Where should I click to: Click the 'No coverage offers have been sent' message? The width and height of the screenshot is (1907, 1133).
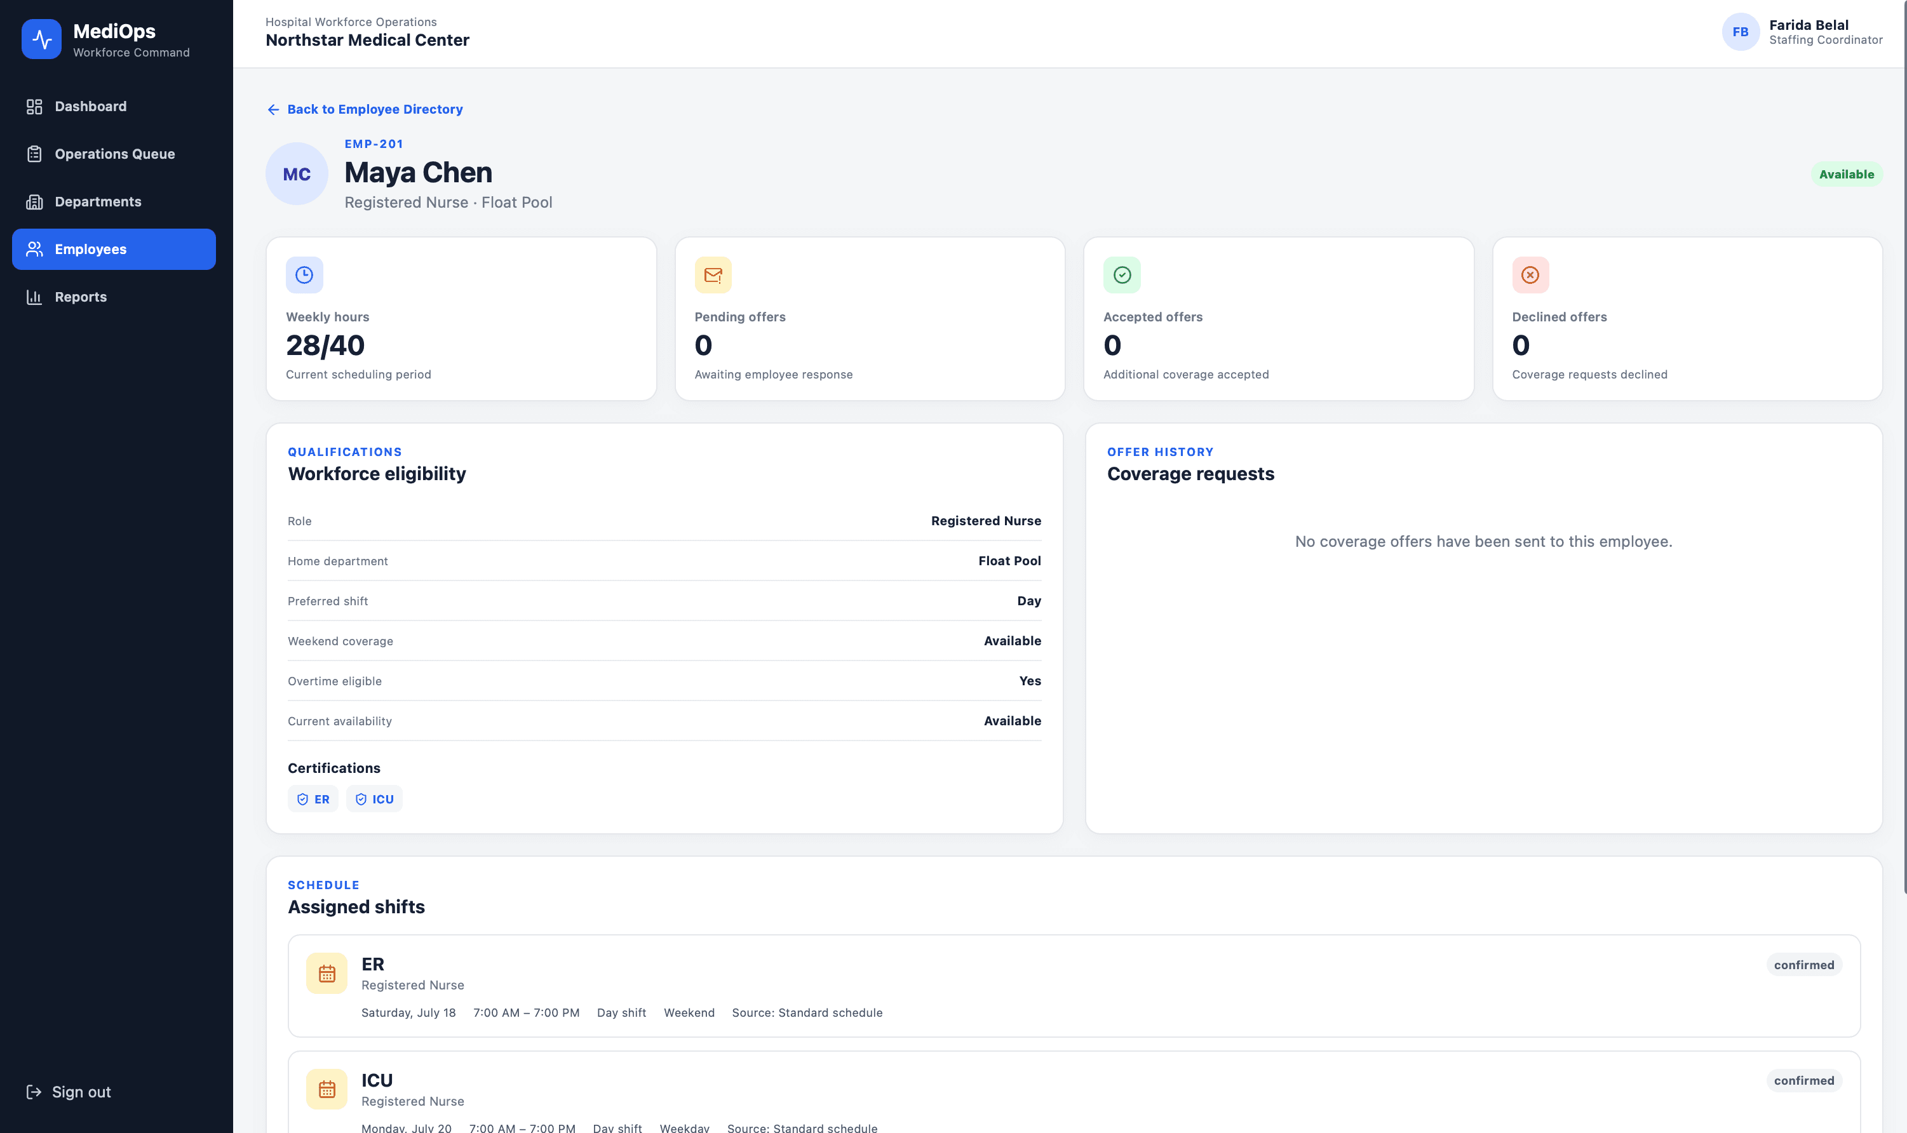click(x=1483, y=541)
